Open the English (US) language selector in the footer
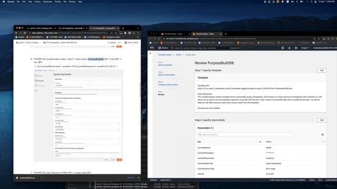Screen dimensions: 337x189 point(165,180)
